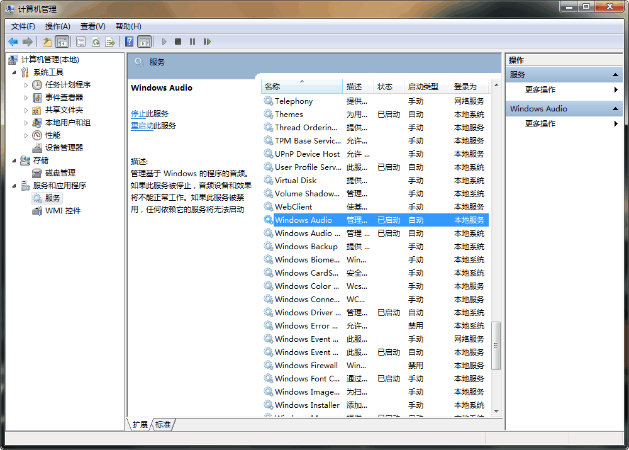Select 性能 tree node
Screen dimensions: 629x450
point(53,135)
